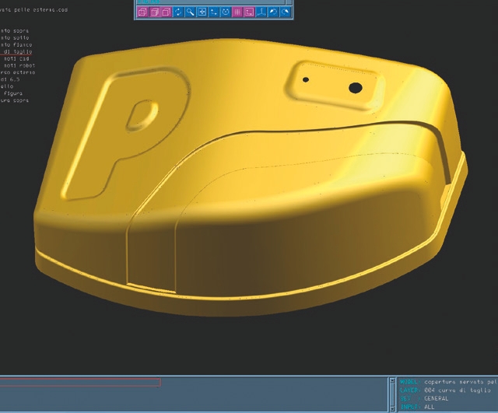This screenshot has height=413, width=498.
Task: Select the magnifier zoom tool
Action: point(190,12)
